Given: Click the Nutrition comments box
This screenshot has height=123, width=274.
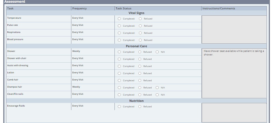Looking at the screenshot, I should pyautogui.click(x=234, y=113).
